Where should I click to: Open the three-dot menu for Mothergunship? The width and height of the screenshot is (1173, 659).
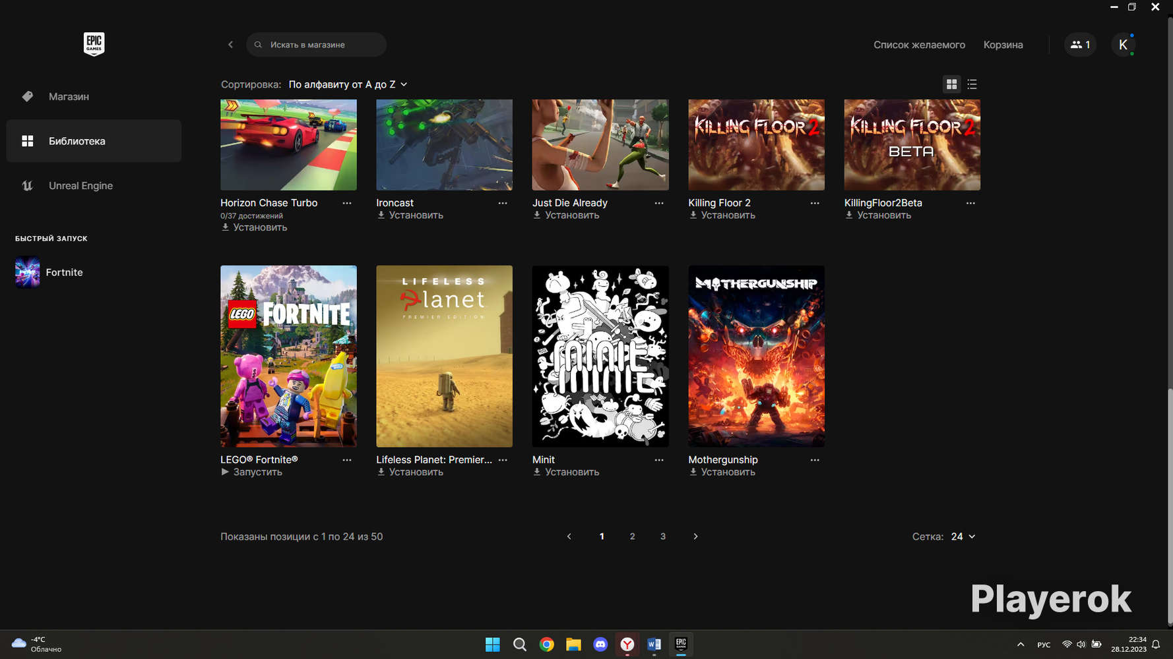[x=815, y=460]
